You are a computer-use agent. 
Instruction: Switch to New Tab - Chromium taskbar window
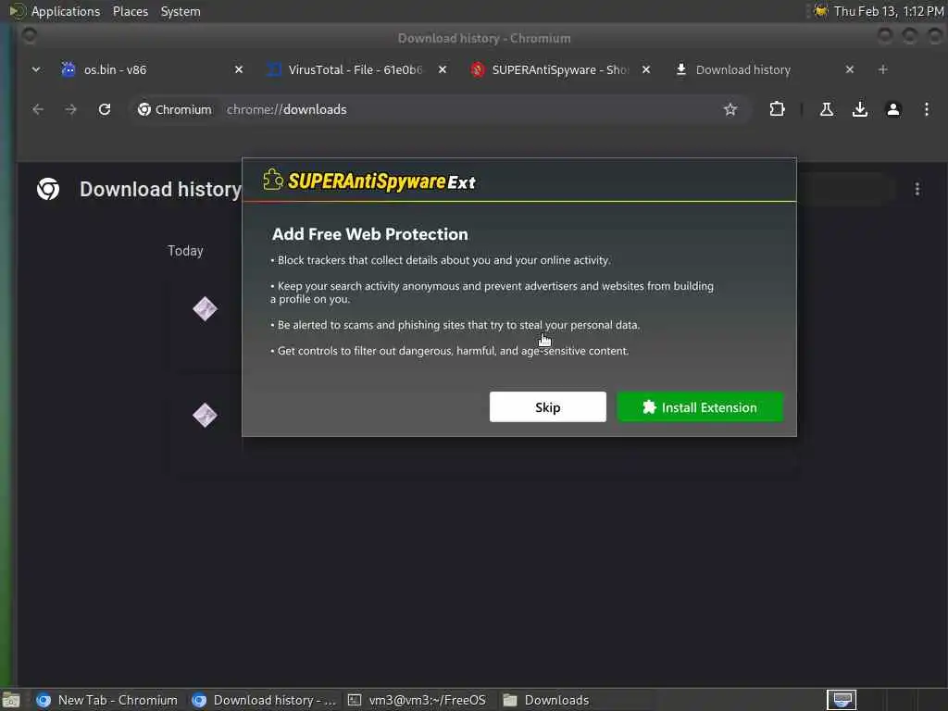[107, 700]
